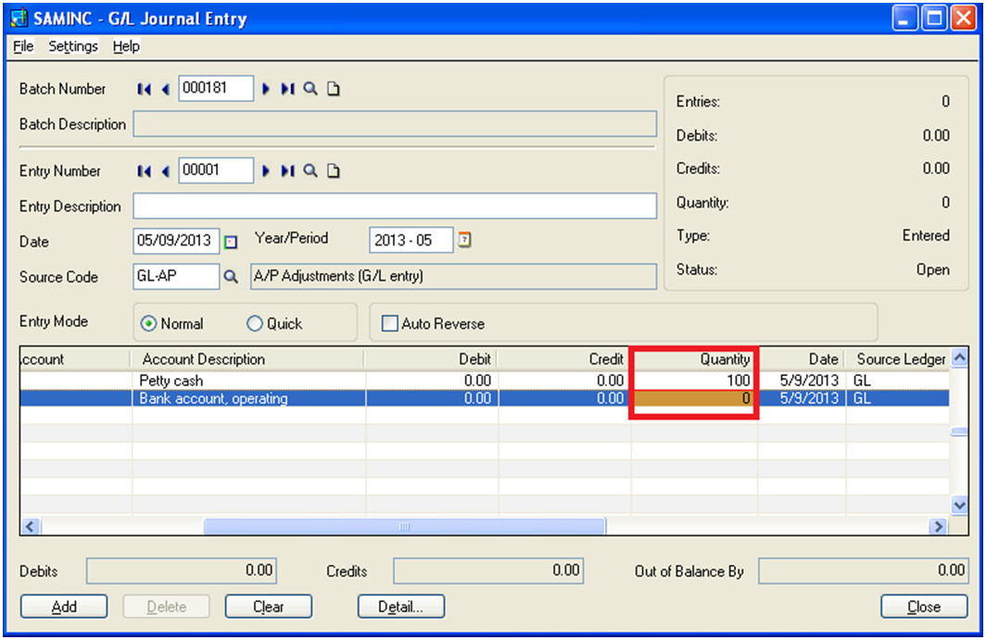Enable the Auto Reverse checkbox
This screenshot has width=986, height=640.
pyautogui.click(x=390, y=324)
